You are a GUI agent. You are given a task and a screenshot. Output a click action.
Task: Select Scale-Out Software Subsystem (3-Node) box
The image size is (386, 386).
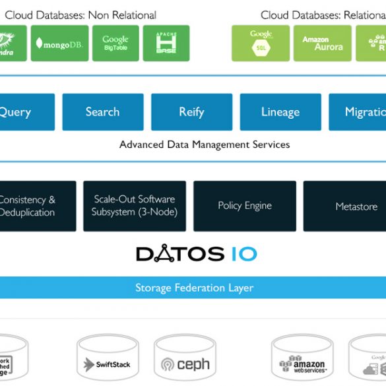135,206
